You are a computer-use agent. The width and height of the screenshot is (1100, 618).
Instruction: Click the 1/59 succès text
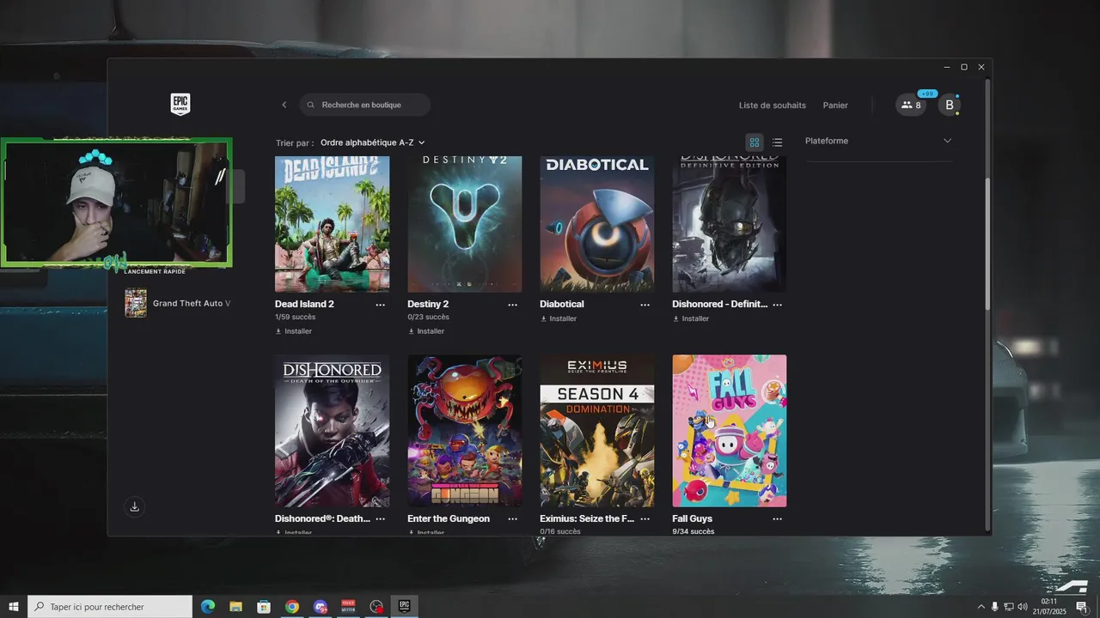(295, 317)
